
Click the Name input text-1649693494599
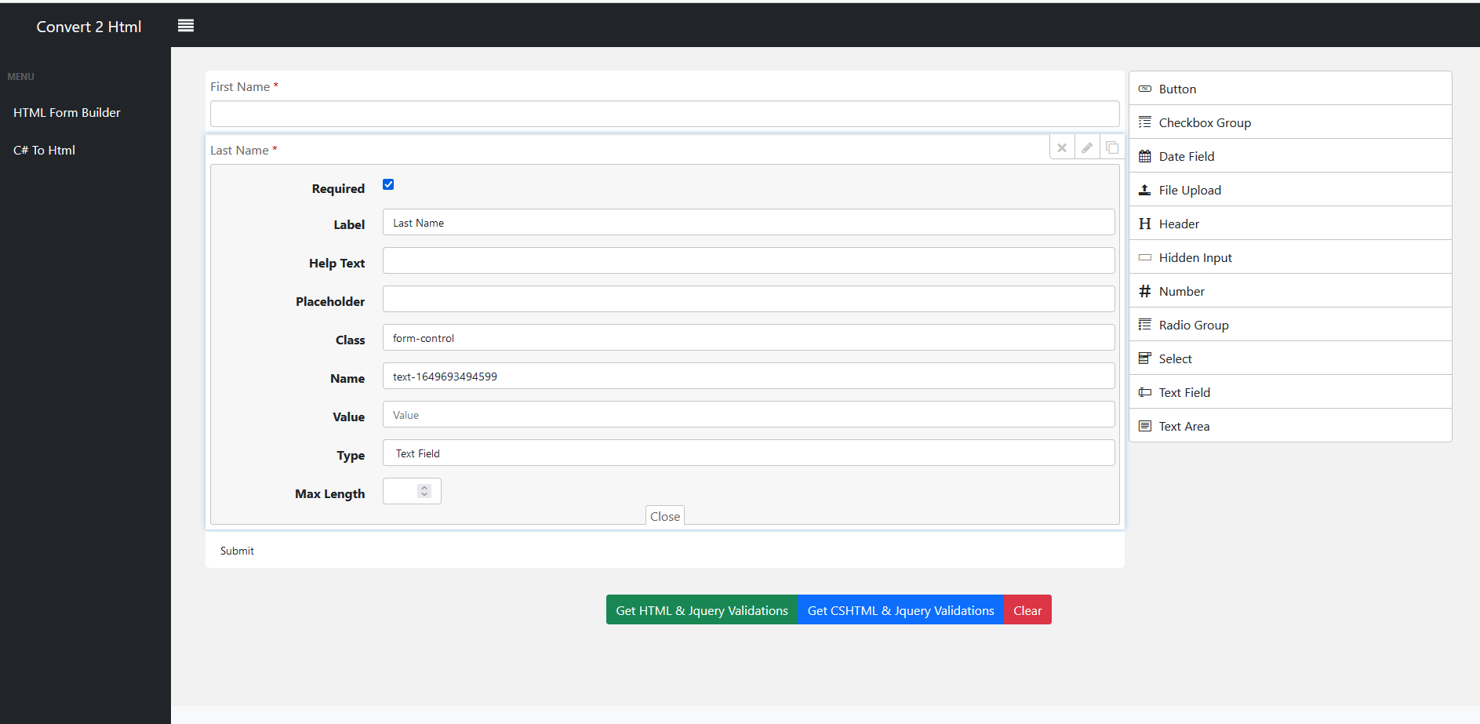tap(748, 376)
